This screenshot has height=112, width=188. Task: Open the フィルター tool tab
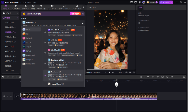(x=77, y=7)
